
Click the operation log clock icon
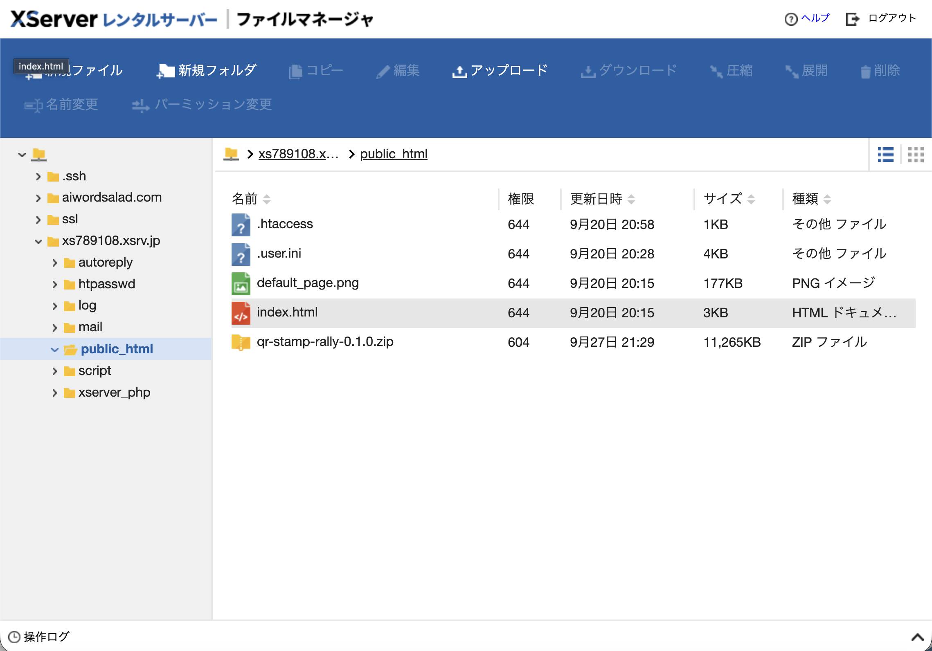click(14, 637)
